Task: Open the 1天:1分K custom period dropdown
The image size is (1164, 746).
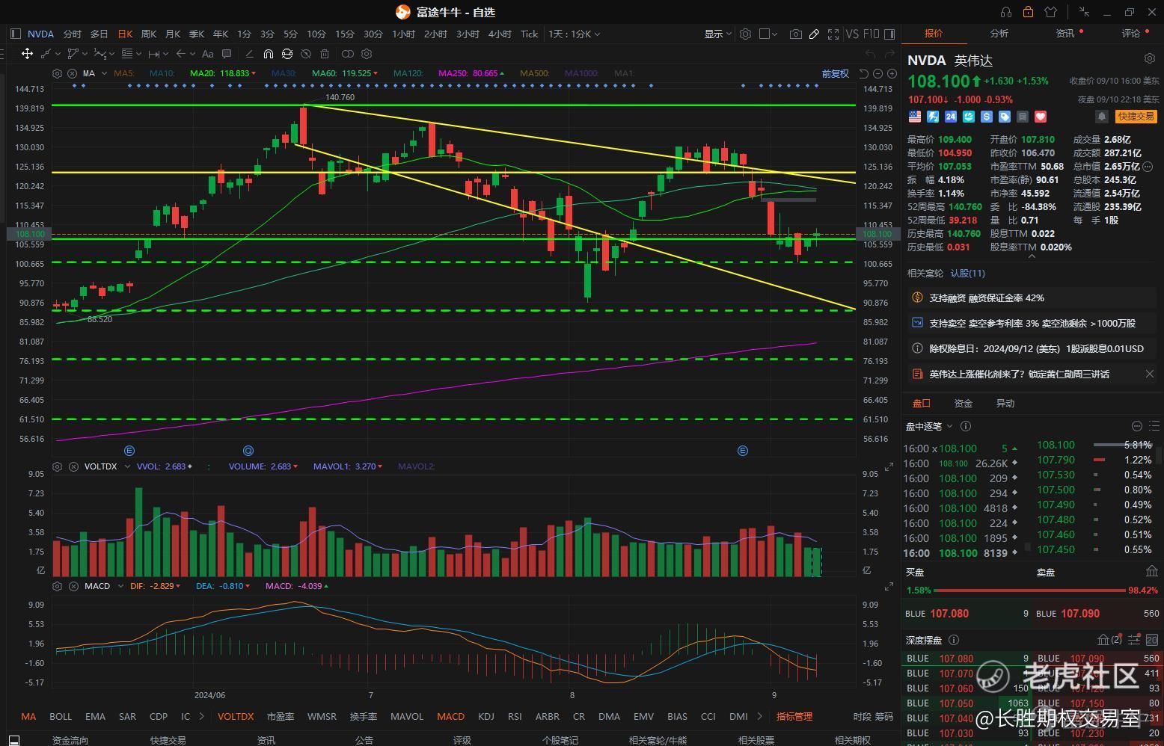Action: pyautogui.click(x=574, y=34)
